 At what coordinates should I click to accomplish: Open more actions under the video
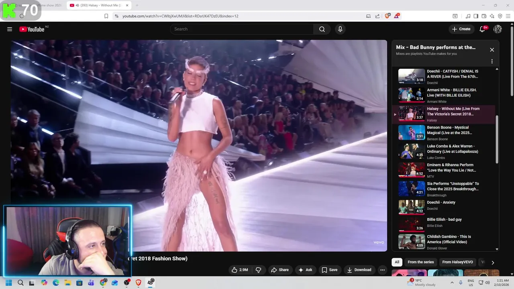coord(382,270)
